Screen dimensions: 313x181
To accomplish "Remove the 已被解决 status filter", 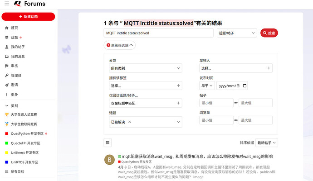I will tap(129, 122).
